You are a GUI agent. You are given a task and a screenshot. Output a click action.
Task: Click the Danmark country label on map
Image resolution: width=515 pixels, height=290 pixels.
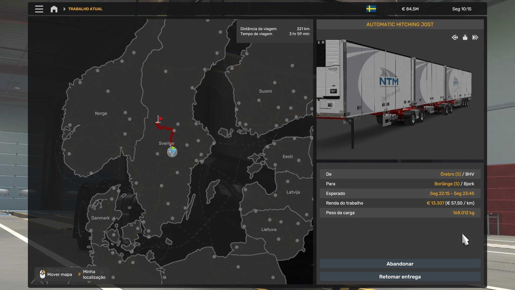[x=100, y=218]
